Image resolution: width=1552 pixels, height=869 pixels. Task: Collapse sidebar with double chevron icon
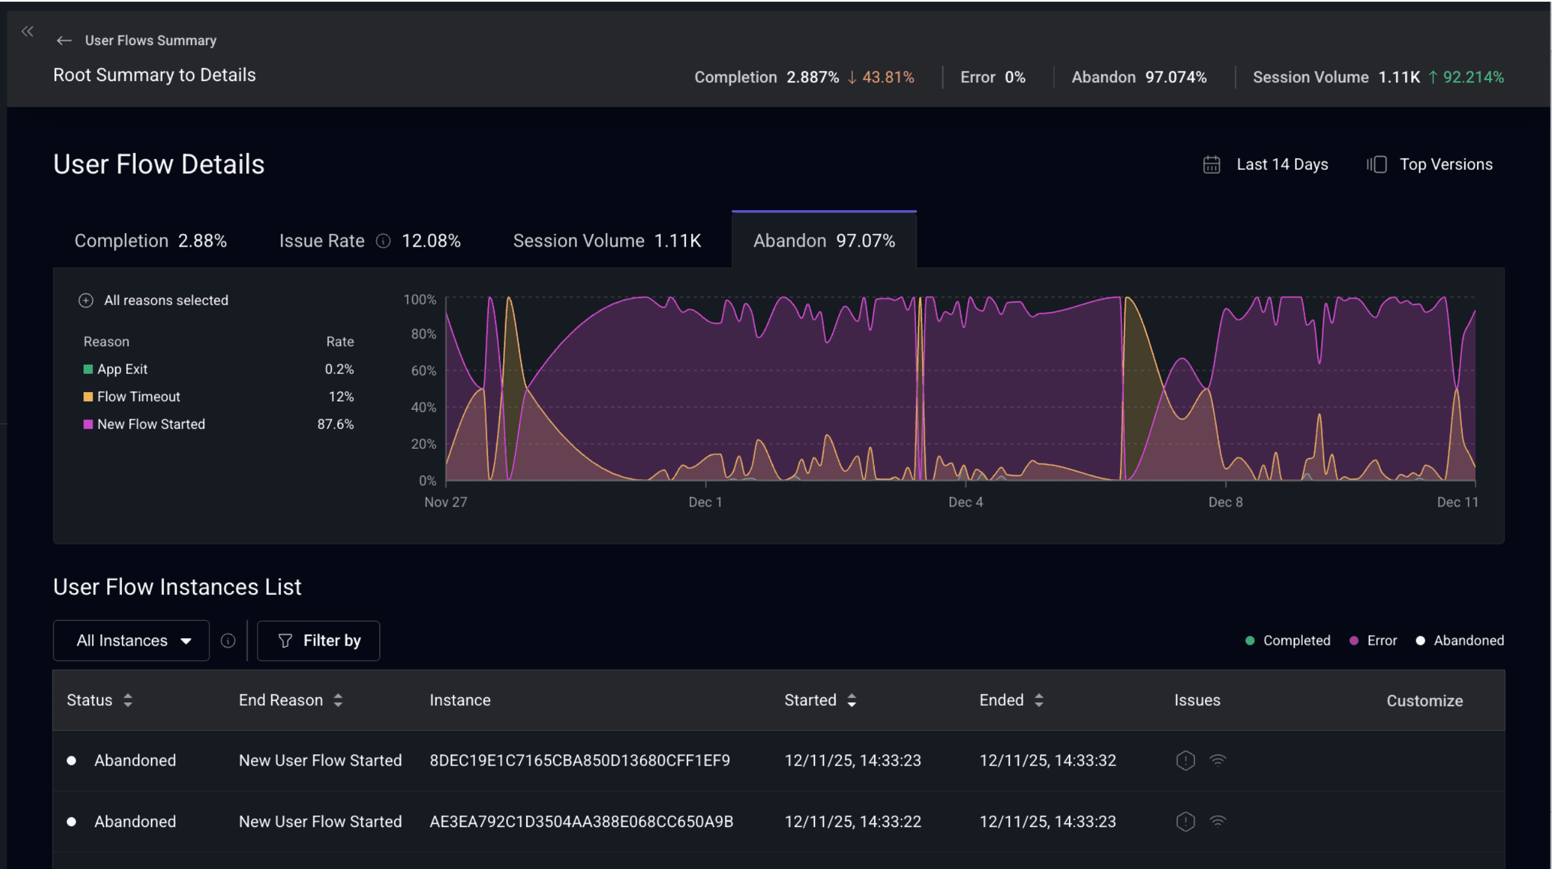click(27, 32)
